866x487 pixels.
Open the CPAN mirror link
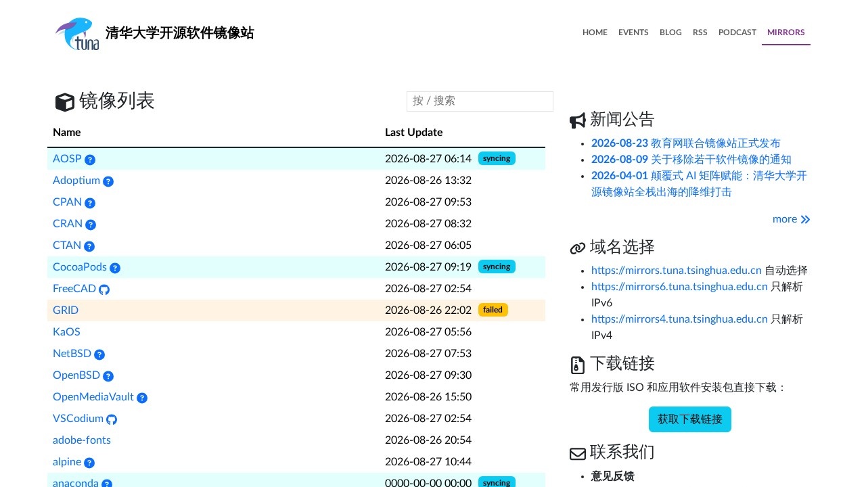(x=67, y=202)
